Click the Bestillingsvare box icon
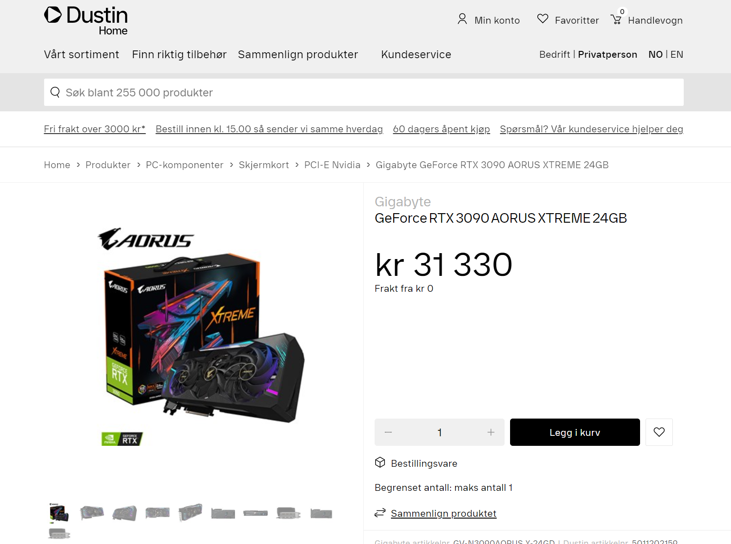Screen dimensions: 731x544 tap(380, 463)
